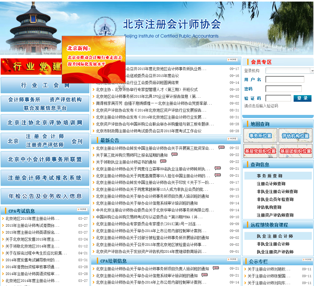This screenshot has width=314, height=286.
Task: Open 关于注册会计师刘艳秋 public notice
Action: [x=269, y=269]
